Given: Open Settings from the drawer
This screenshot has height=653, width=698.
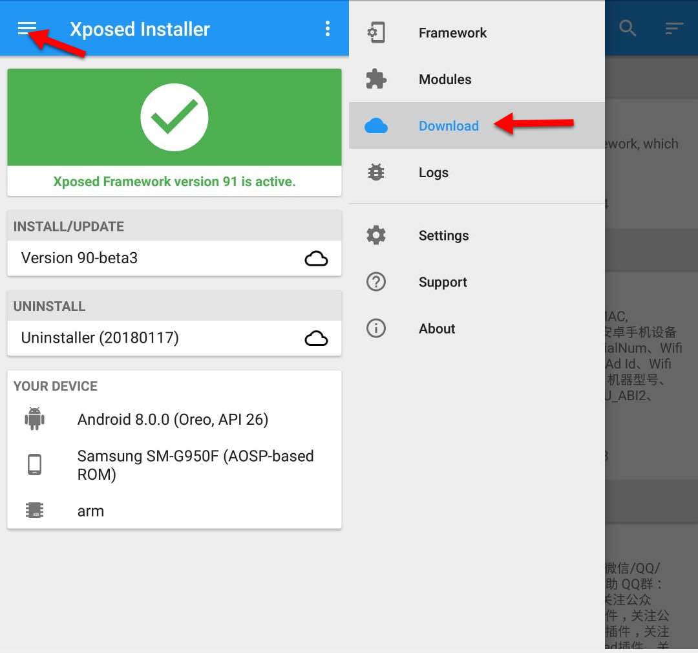Looking at the screenshot, I should [x=477, y=235].
